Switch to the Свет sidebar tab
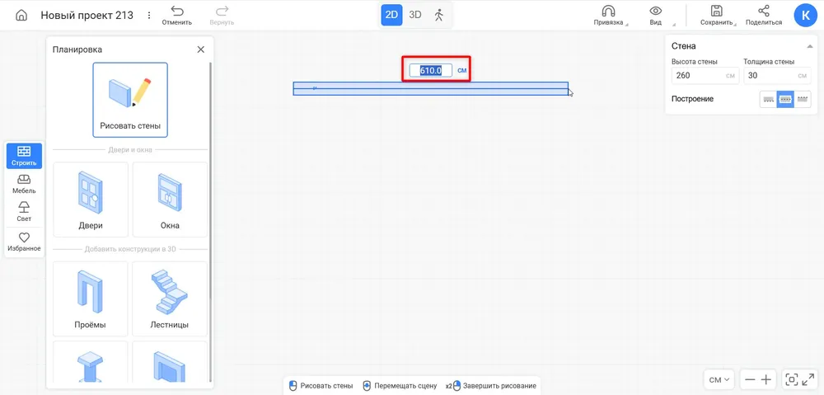 click(24, 212)
